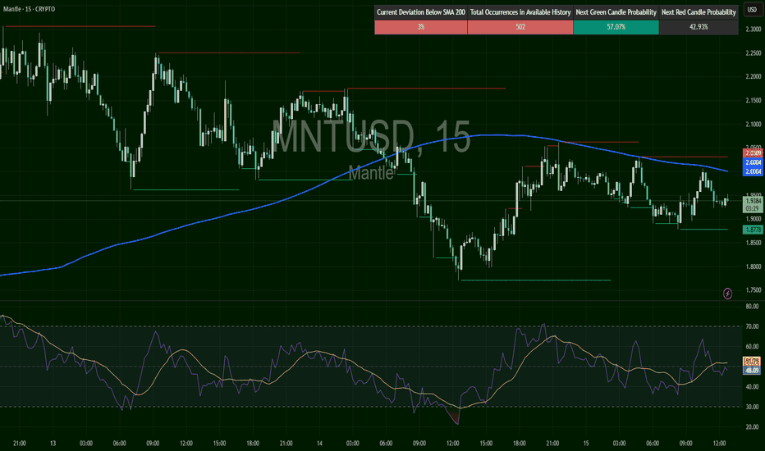Click the green 1.8778 price label

click(753, 231)
